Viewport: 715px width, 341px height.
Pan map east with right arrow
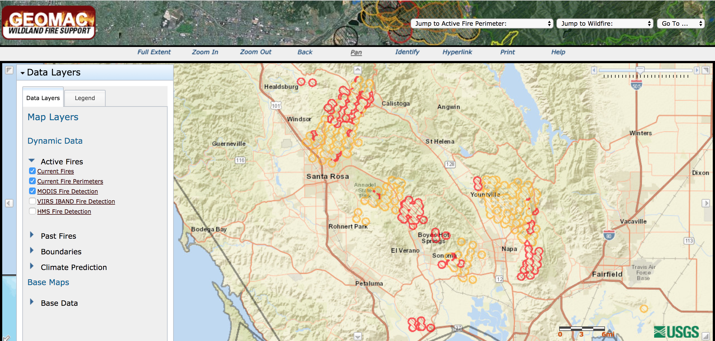[x=706, y=203]
